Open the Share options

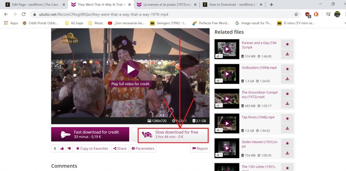pos(120,148)
